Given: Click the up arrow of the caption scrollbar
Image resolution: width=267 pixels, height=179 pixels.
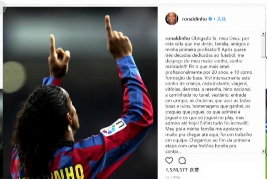Looking at the screenshot, I should point(263,34).
